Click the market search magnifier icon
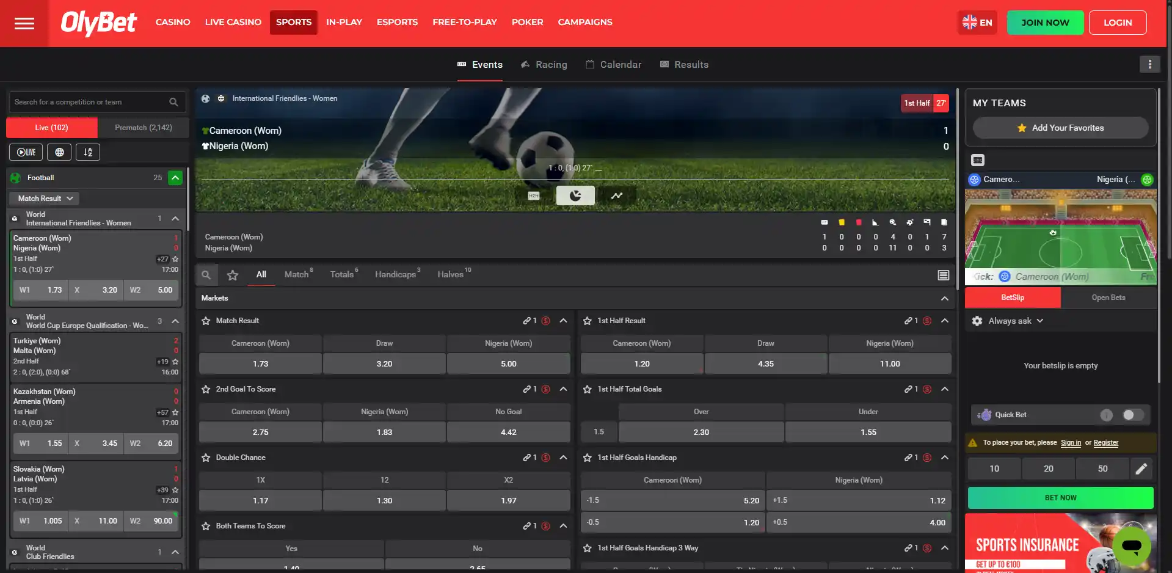Viewport: 1172px width, 573px height. [x=206, y=275]
